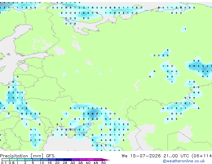Select the legend scale label "25"

65,163
